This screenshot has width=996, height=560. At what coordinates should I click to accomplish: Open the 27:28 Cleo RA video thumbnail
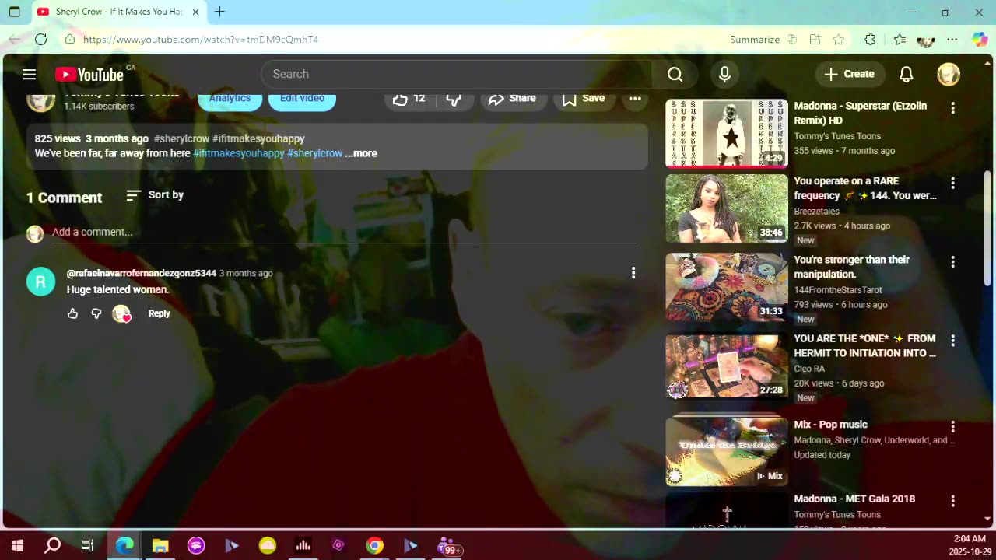[x=727, y=366]
